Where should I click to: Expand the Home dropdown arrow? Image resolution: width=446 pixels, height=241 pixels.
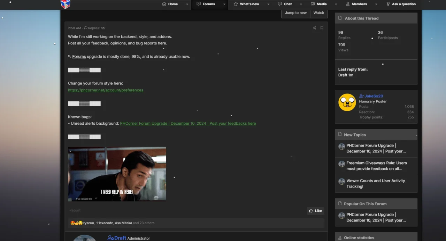(x=187, y=4)
